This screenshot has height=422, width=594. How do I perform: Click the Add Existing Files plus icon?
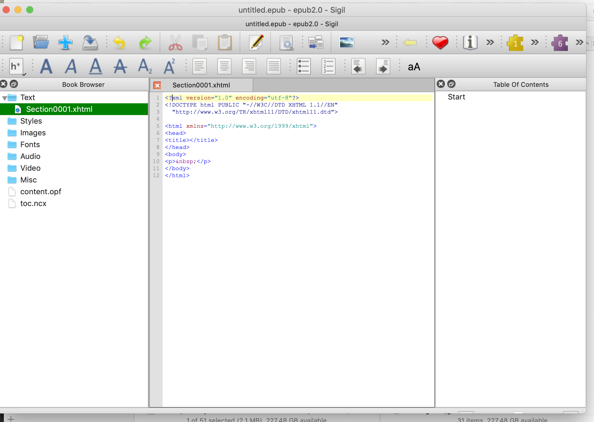[x=65, y=43]
